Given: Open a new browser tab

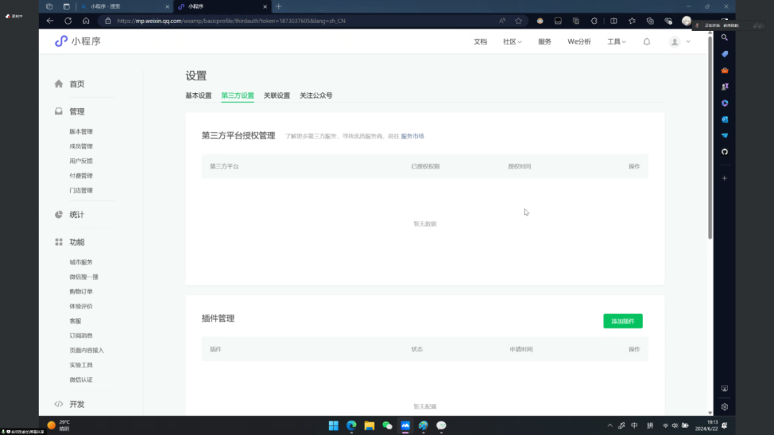Looking at the screenshot, I should point(278,6).
